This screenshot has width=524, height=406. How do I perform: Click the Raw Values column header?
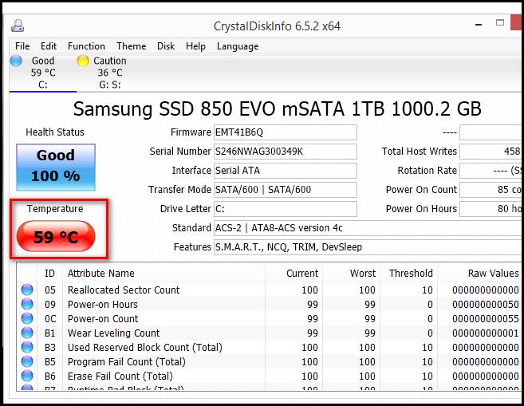479,273
